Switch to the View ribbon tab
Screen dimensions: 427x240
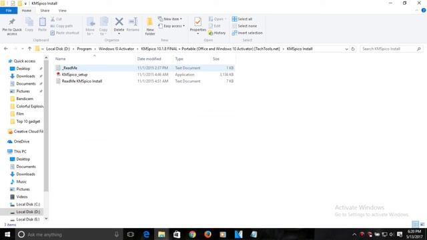(x=62, y=11)
